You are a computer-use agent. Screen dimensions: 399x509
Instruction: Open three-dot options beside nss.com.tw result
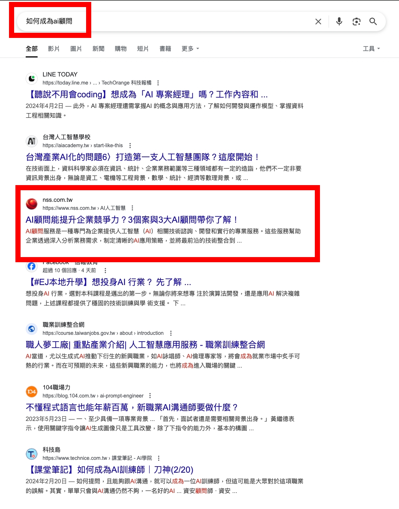132,208
